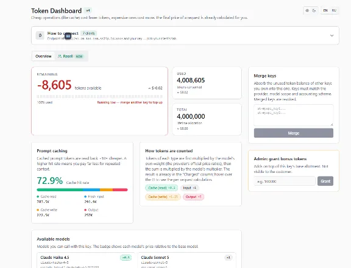Focus the merge keys text area
Screen dimensions: 351x268
coord(294,115)
